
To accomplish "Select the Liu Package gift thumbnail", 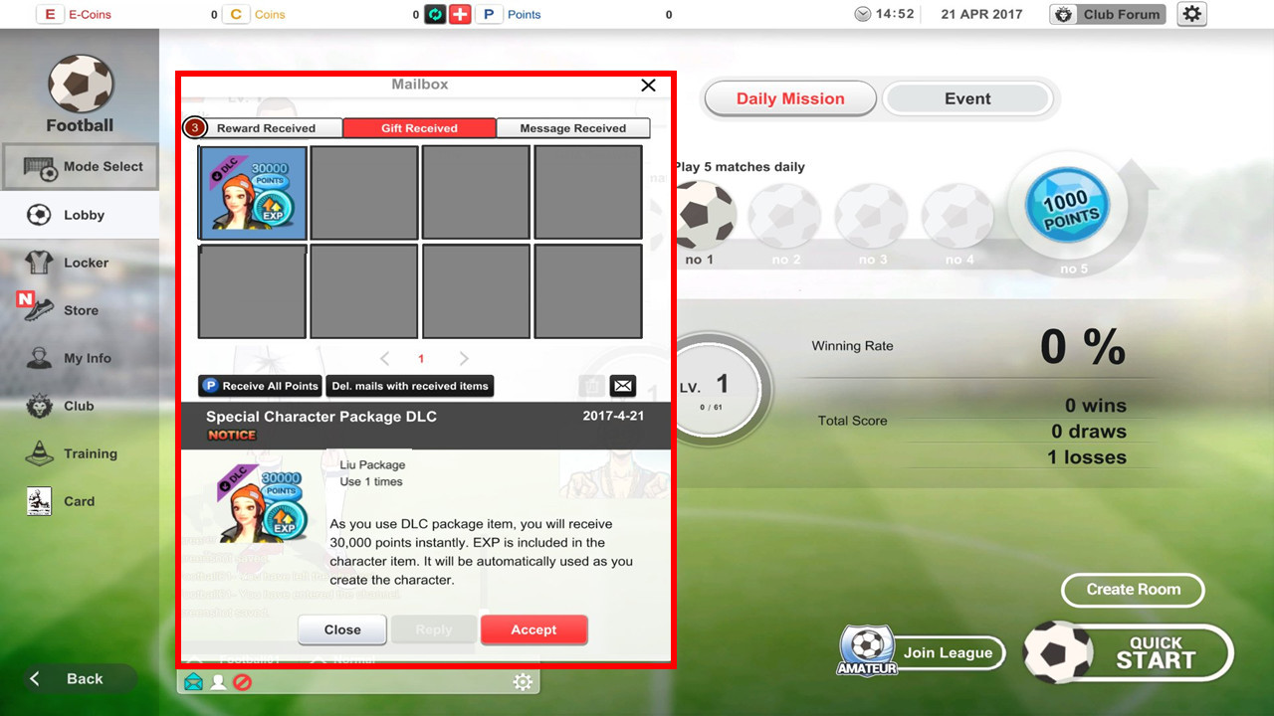I will [x=253, y=193].
